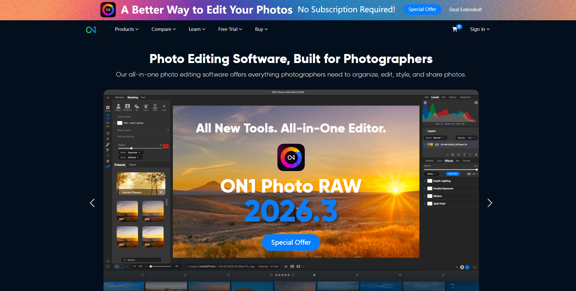Select the Sky mask tool
This screenshot has height=291, width=576.
[x=137, y=107]
